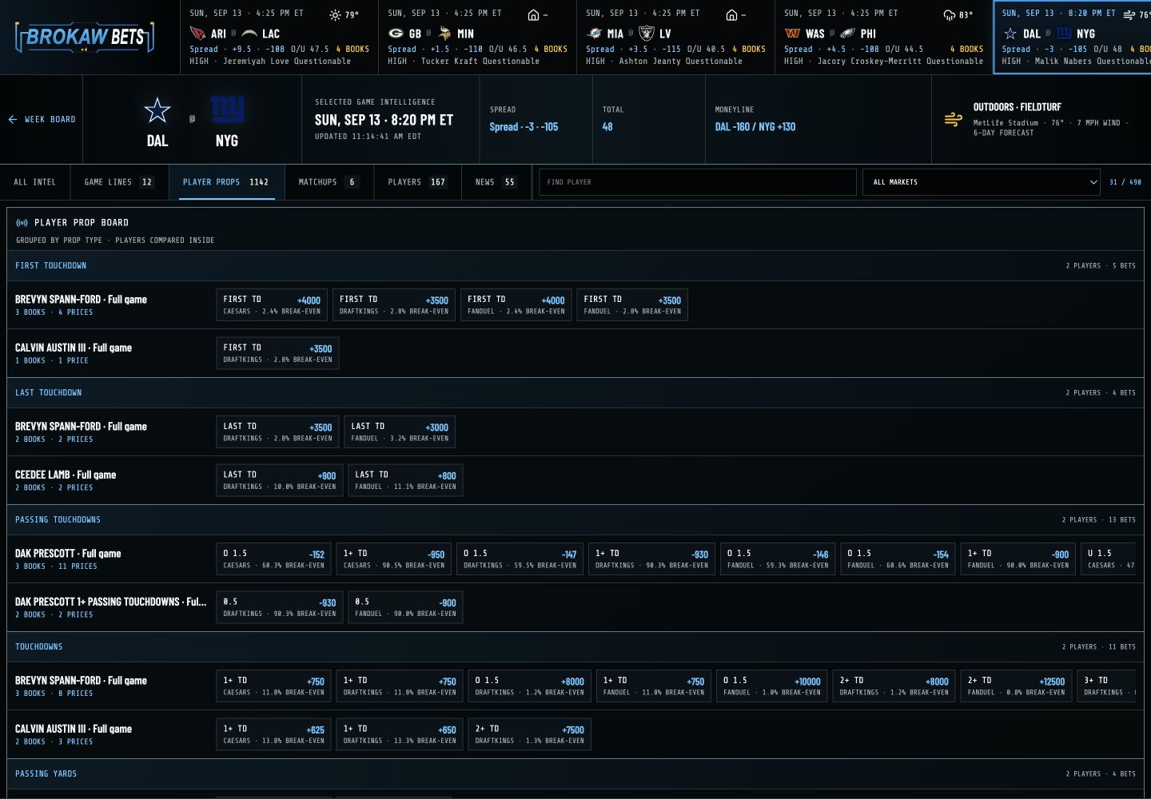
Task: Click the Dolphins MIA logo
Action: (594, 34)
